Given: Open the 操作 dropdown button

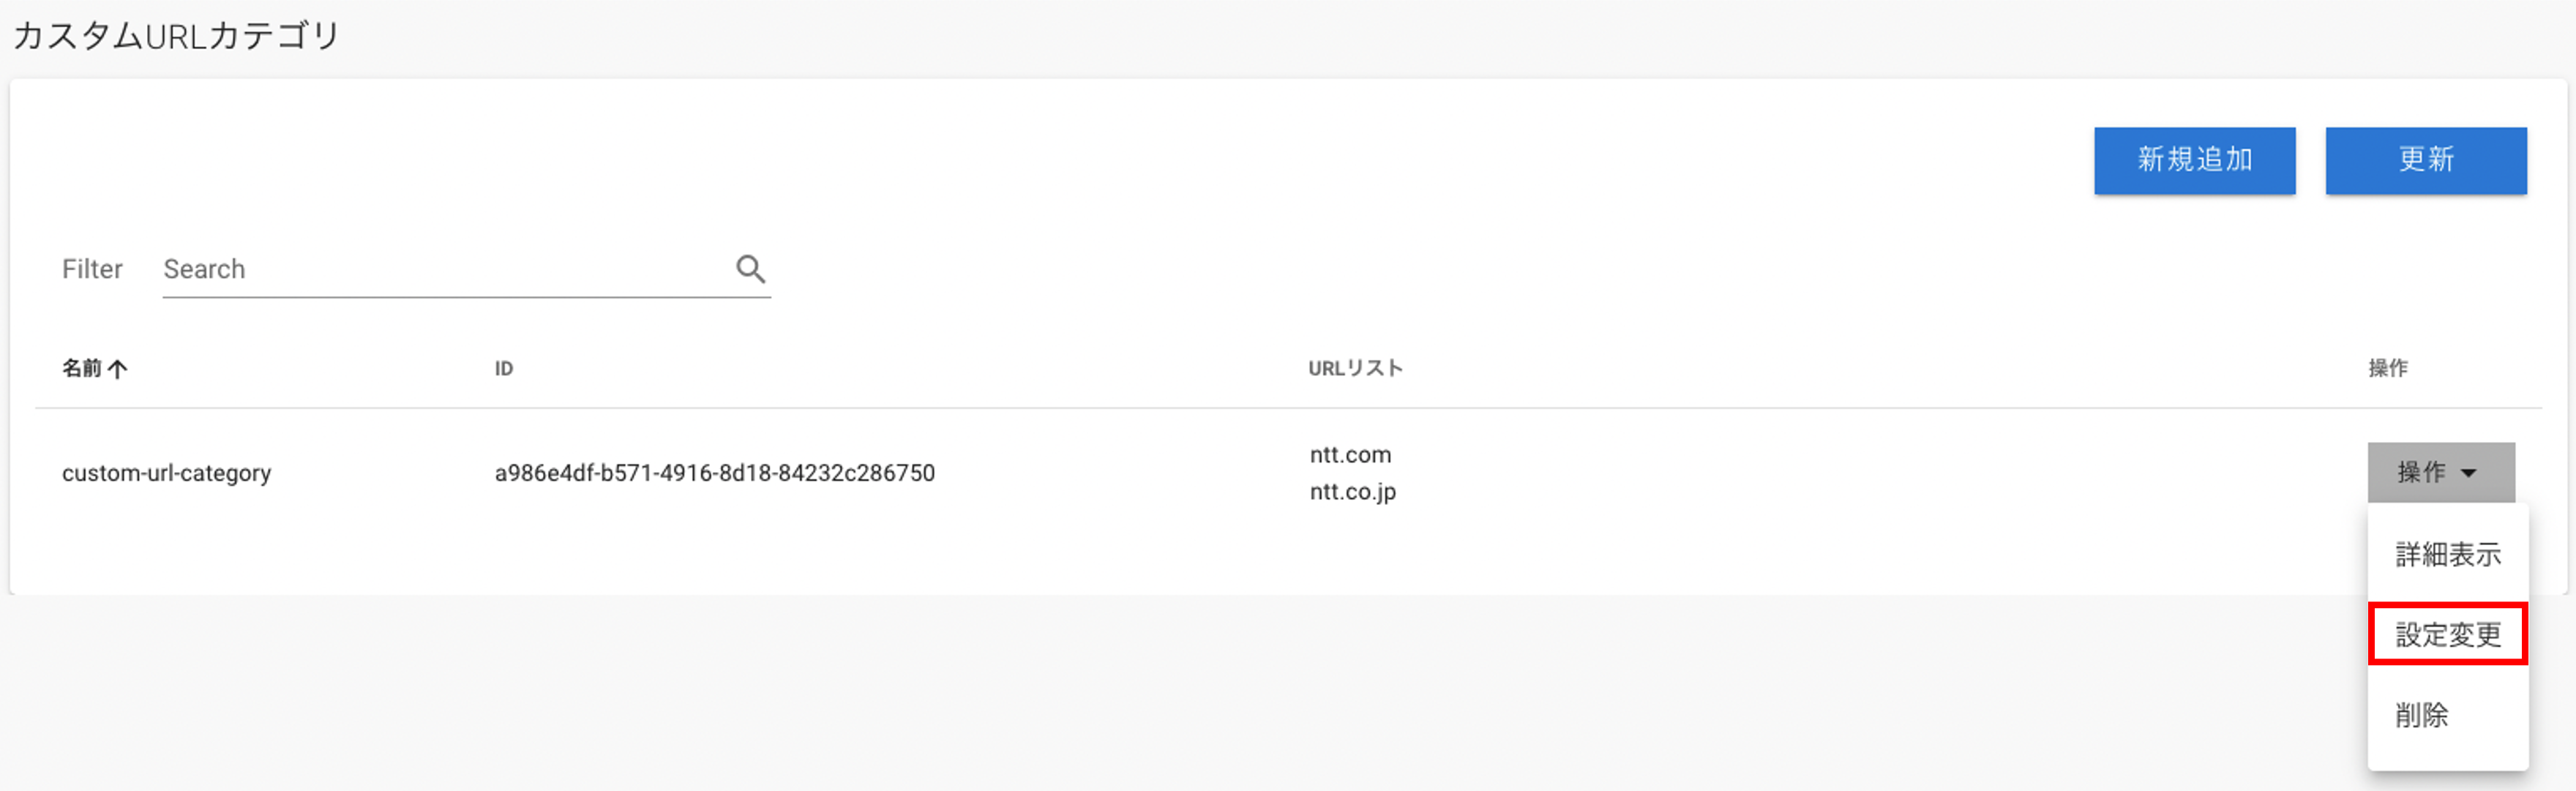Looking at the screenshot, I should (2440, 472).
